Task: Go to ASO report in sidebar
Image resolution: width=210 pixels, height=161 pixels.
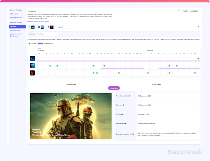Action: [x=14, y=14]
